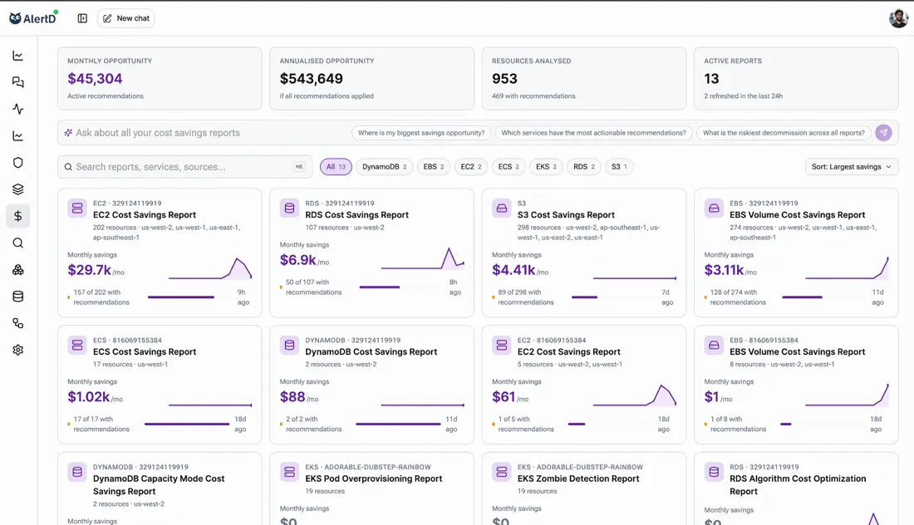Open the activity pulse sidebar icon
The height and width of the screenshot is (525, 914).
[x=18, y=109]
